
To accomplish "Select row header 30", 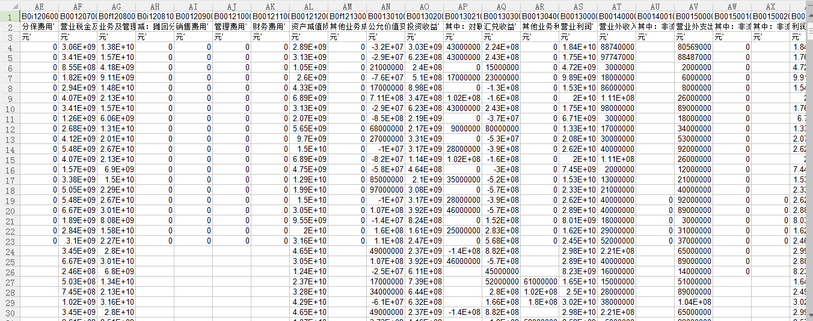I will (x=10, y=312).
